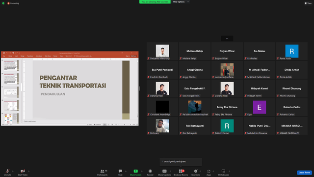Image resolution: width=314 pixels, height=177 pixels.
Task: Click PowerPoint Notes button in status bar
Action: pyautogui.click(x=89, y=124)
